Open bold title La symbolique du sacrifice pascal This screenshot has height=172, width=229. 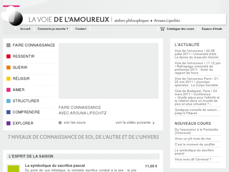(55, 166)
